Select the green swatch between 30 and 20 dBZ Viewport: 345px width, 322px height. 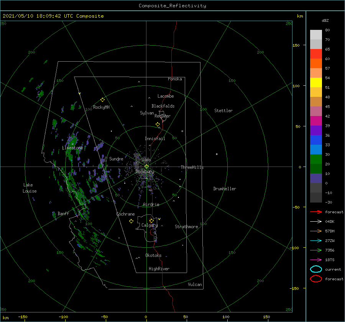point(316,159)
